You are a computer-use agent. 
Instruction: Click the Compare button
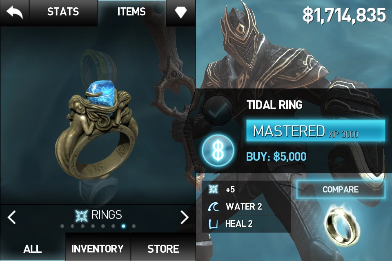pyautogui.click(x=341, y=189)
